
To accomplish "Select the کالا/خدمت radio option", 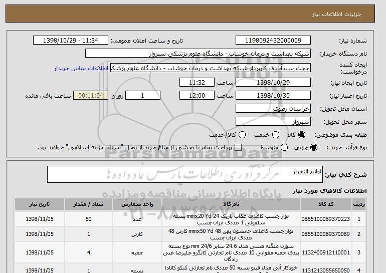I will click(242, 135).
